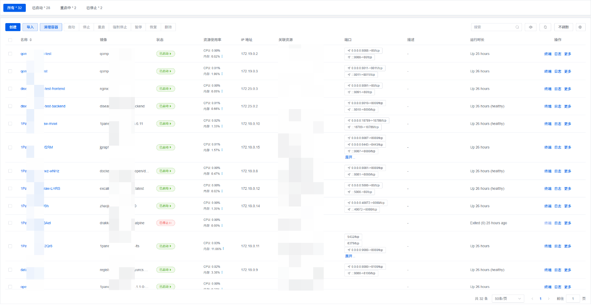The width and height of the screenshot is (591, 308).
Task: Open port link 0.0.0.0:8011->8011/tcp
Action: (x=365, y=68)
